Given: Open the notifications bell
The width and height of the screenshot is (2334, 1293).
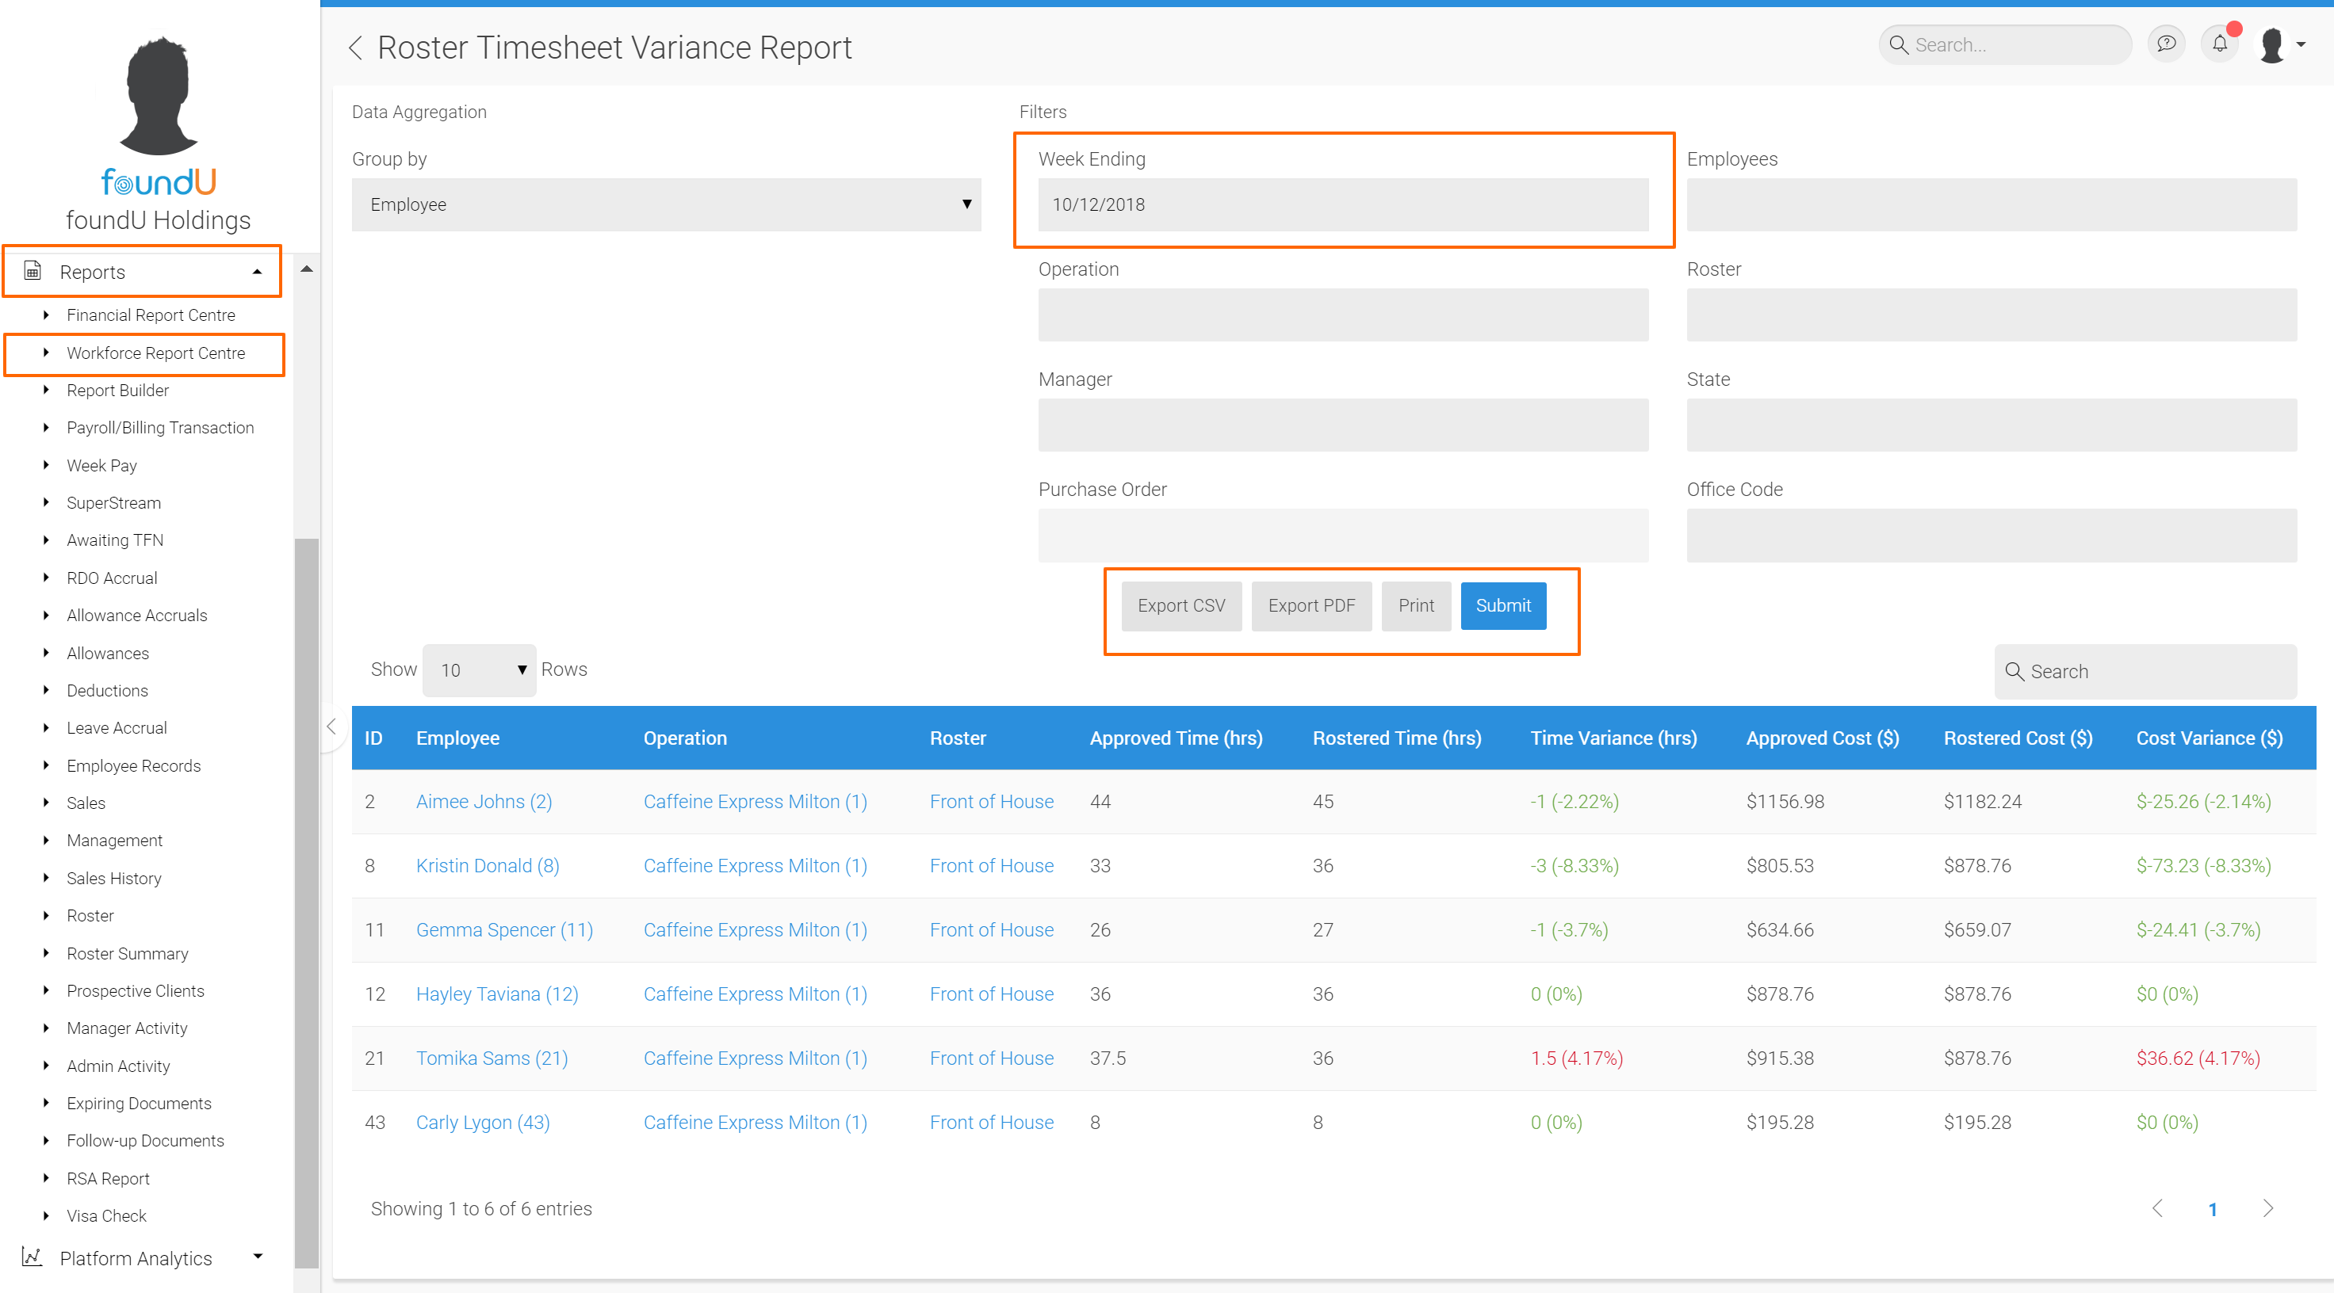Looking at the screenshot, I should point(2219,44).
